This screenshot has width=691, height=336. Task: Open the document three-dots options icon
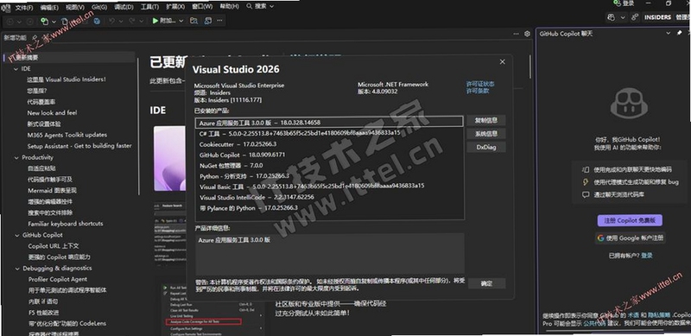[516, 34]
